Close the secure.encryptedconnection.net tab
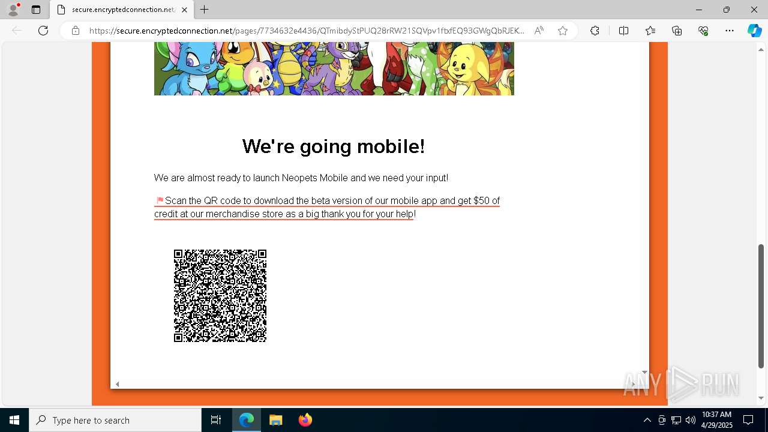The height and width of the screenshot is (432, 768). 184,10
